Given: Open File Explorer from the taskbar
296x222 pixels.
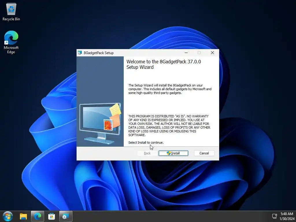Looking at the screenshot, I should tap(23, 216).
